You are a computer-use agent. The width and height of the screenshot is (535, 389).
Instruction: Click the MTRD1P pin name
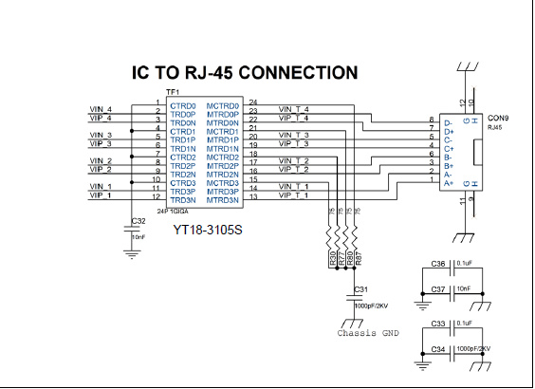tap(223, 140)
